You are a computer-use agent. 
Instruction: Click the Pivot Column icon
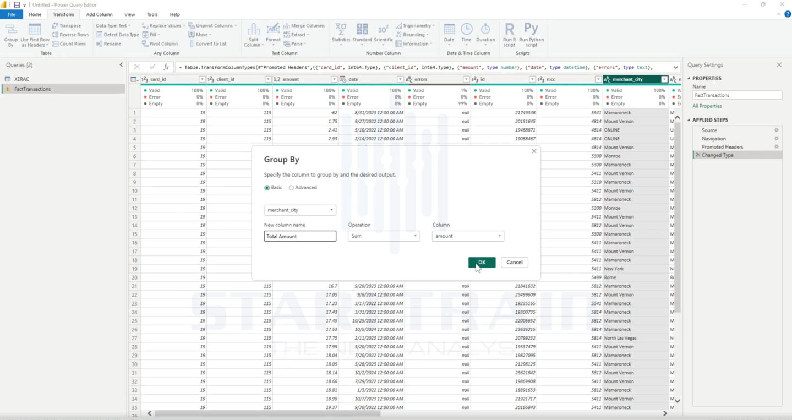pyautogui.click(x=160, y=44)
